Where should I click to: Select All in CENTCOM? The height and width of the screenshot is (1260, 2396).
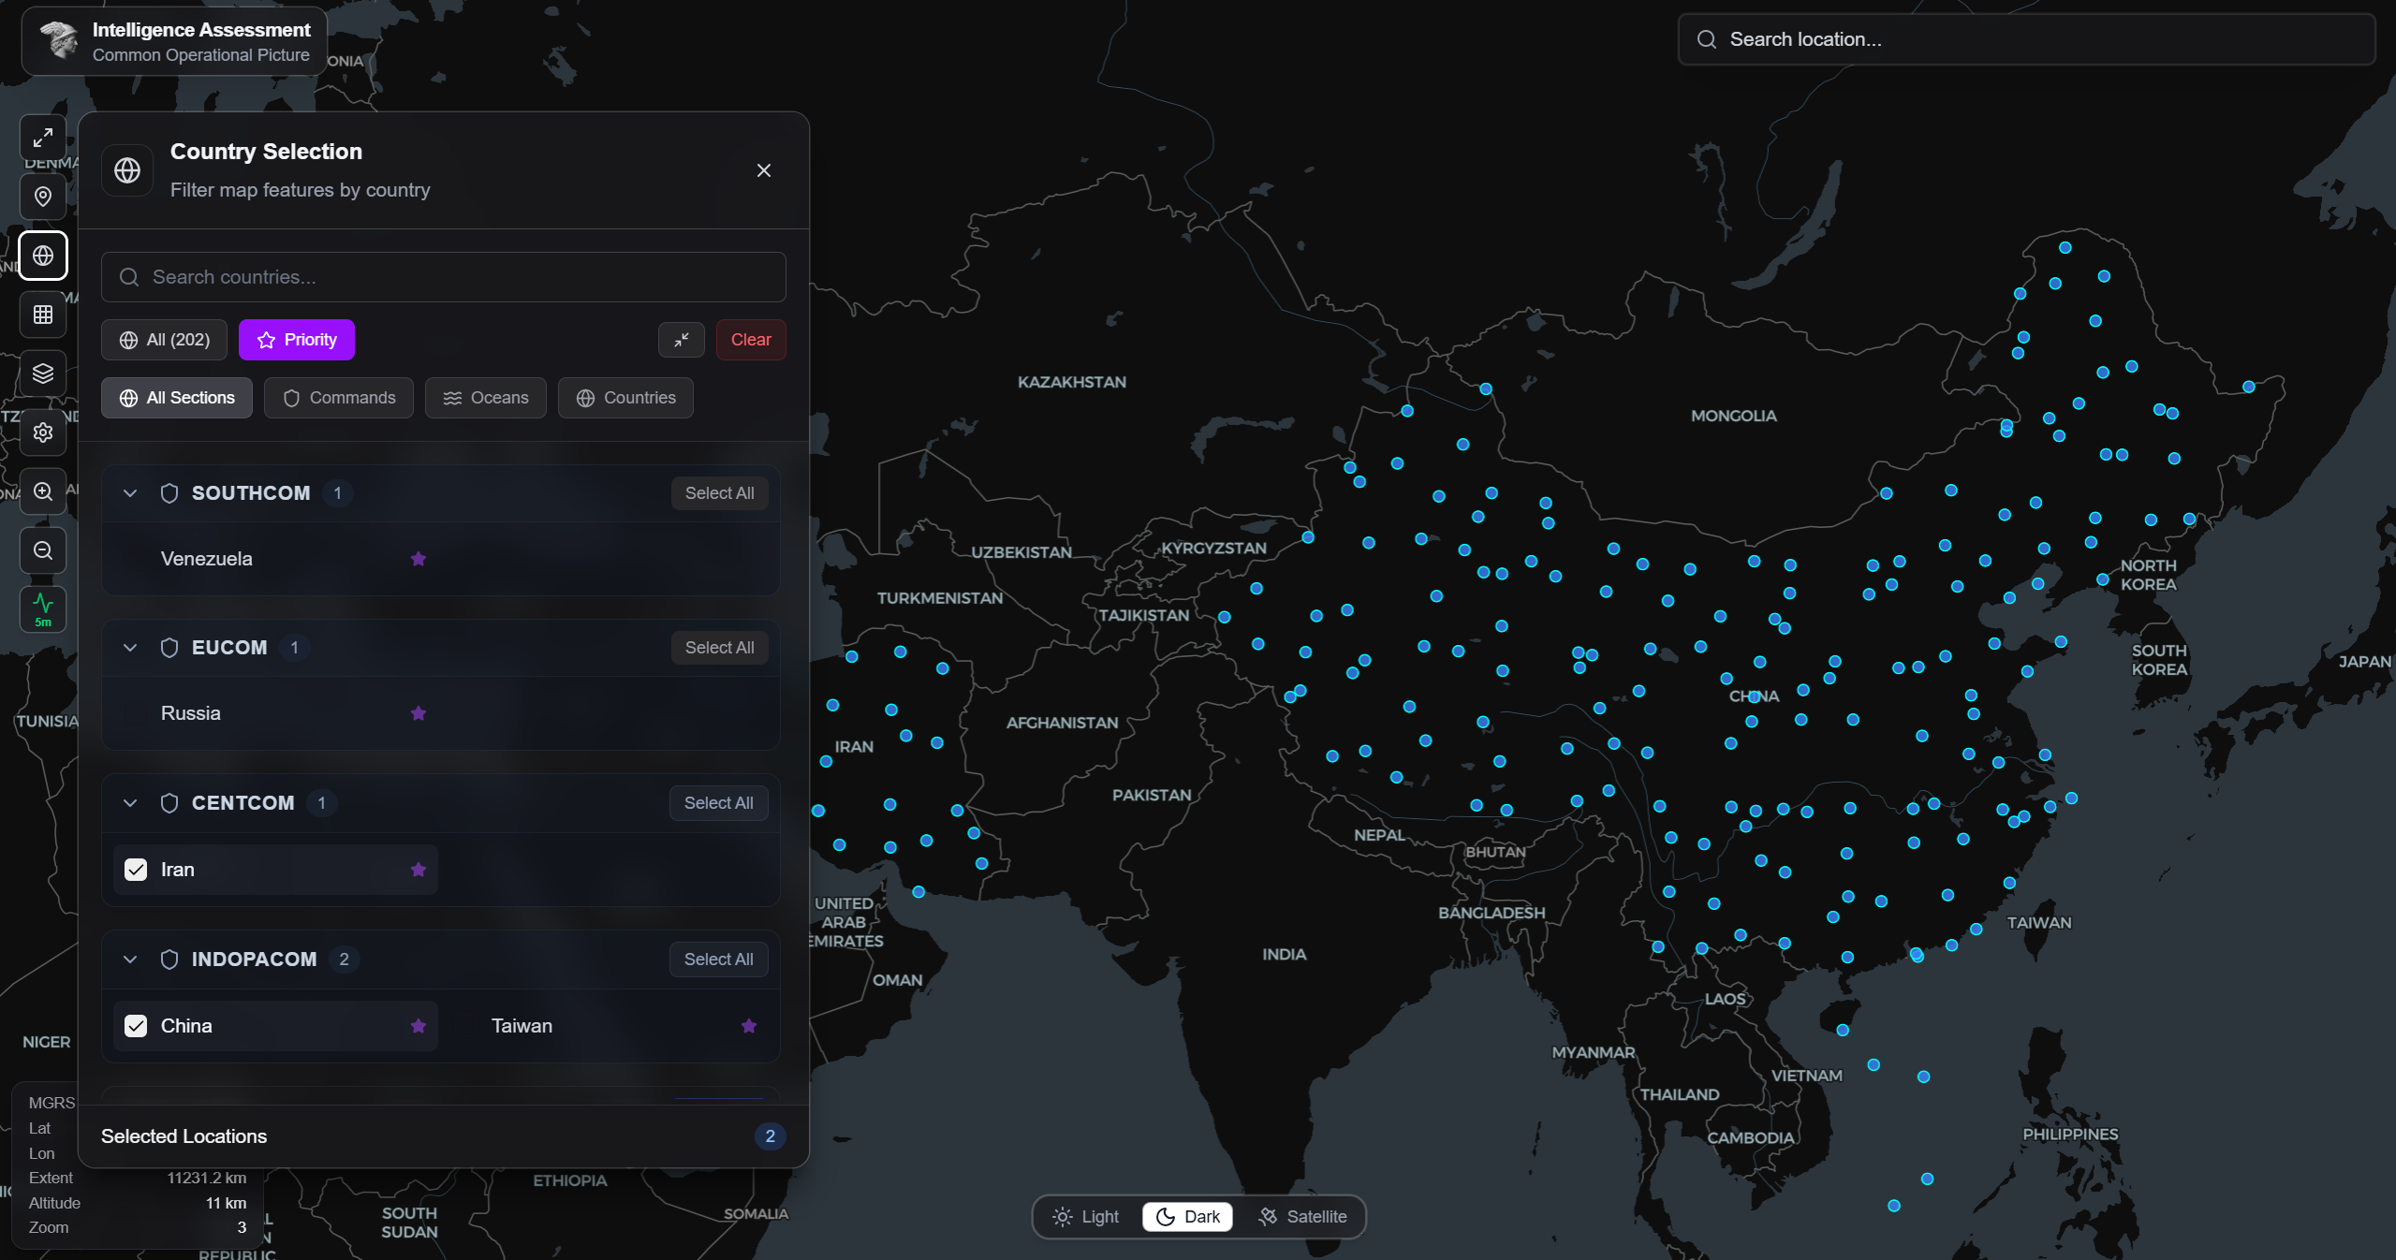click(x=718, y=803)
